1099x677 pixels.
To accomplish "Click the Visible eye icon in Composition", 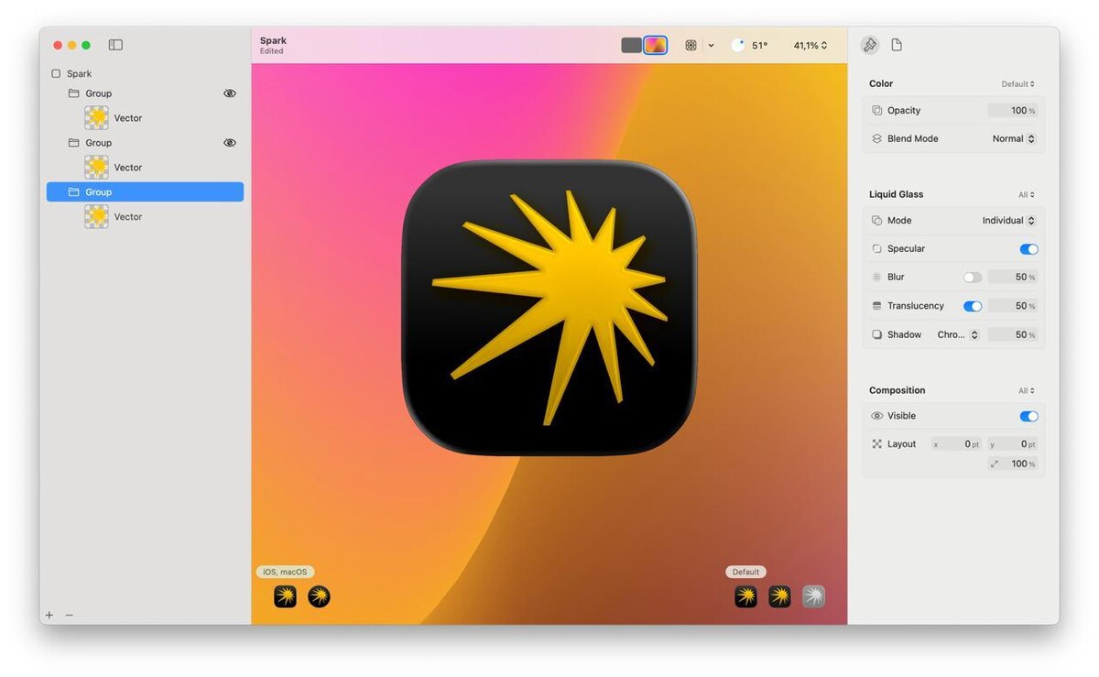I will click(876, 416).
